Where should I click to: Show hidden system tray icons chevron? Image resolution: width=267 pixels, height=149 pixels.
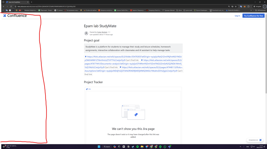click(x=240, y=147)
